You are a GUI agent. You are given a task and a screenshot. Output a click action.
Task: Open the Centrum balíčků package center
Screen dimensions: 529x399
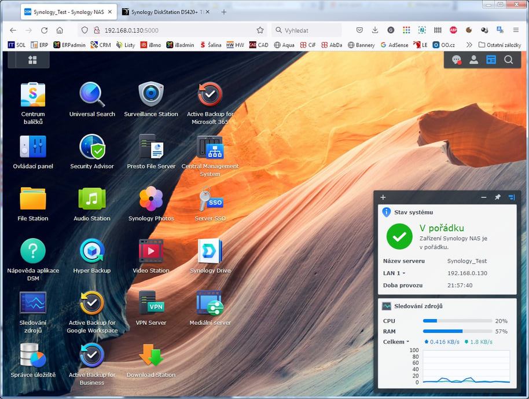click(33, 95)
